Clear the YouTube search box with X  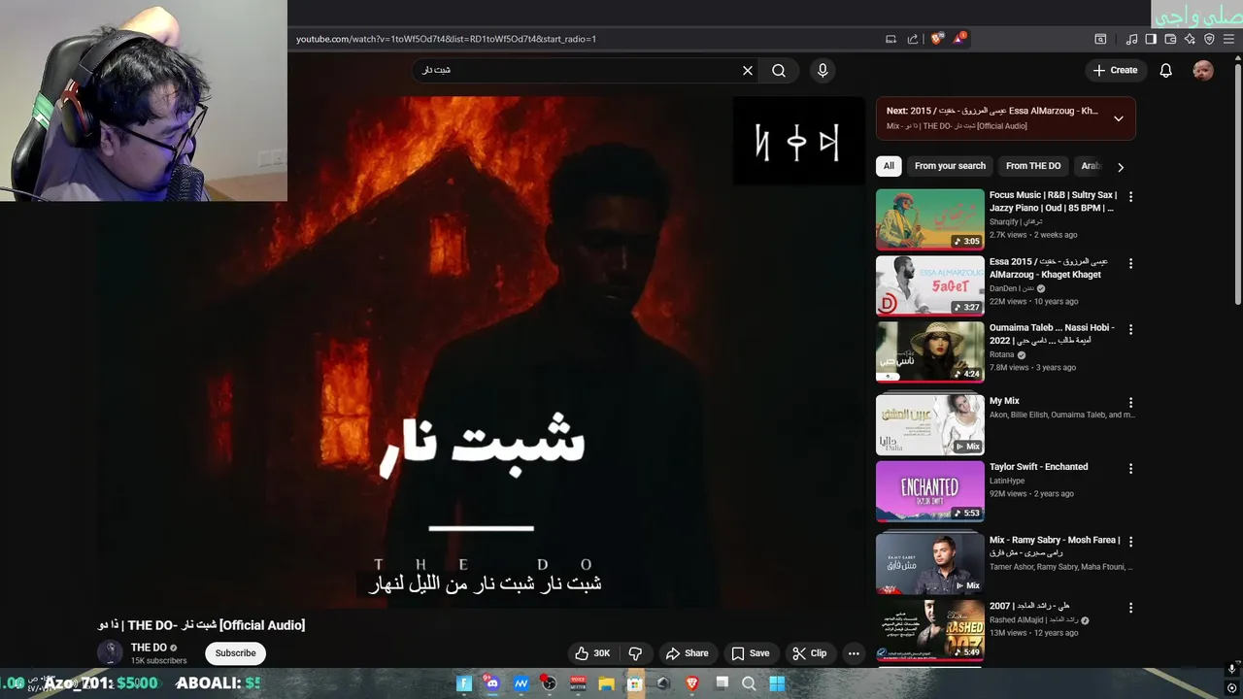[x=748, y=70]
